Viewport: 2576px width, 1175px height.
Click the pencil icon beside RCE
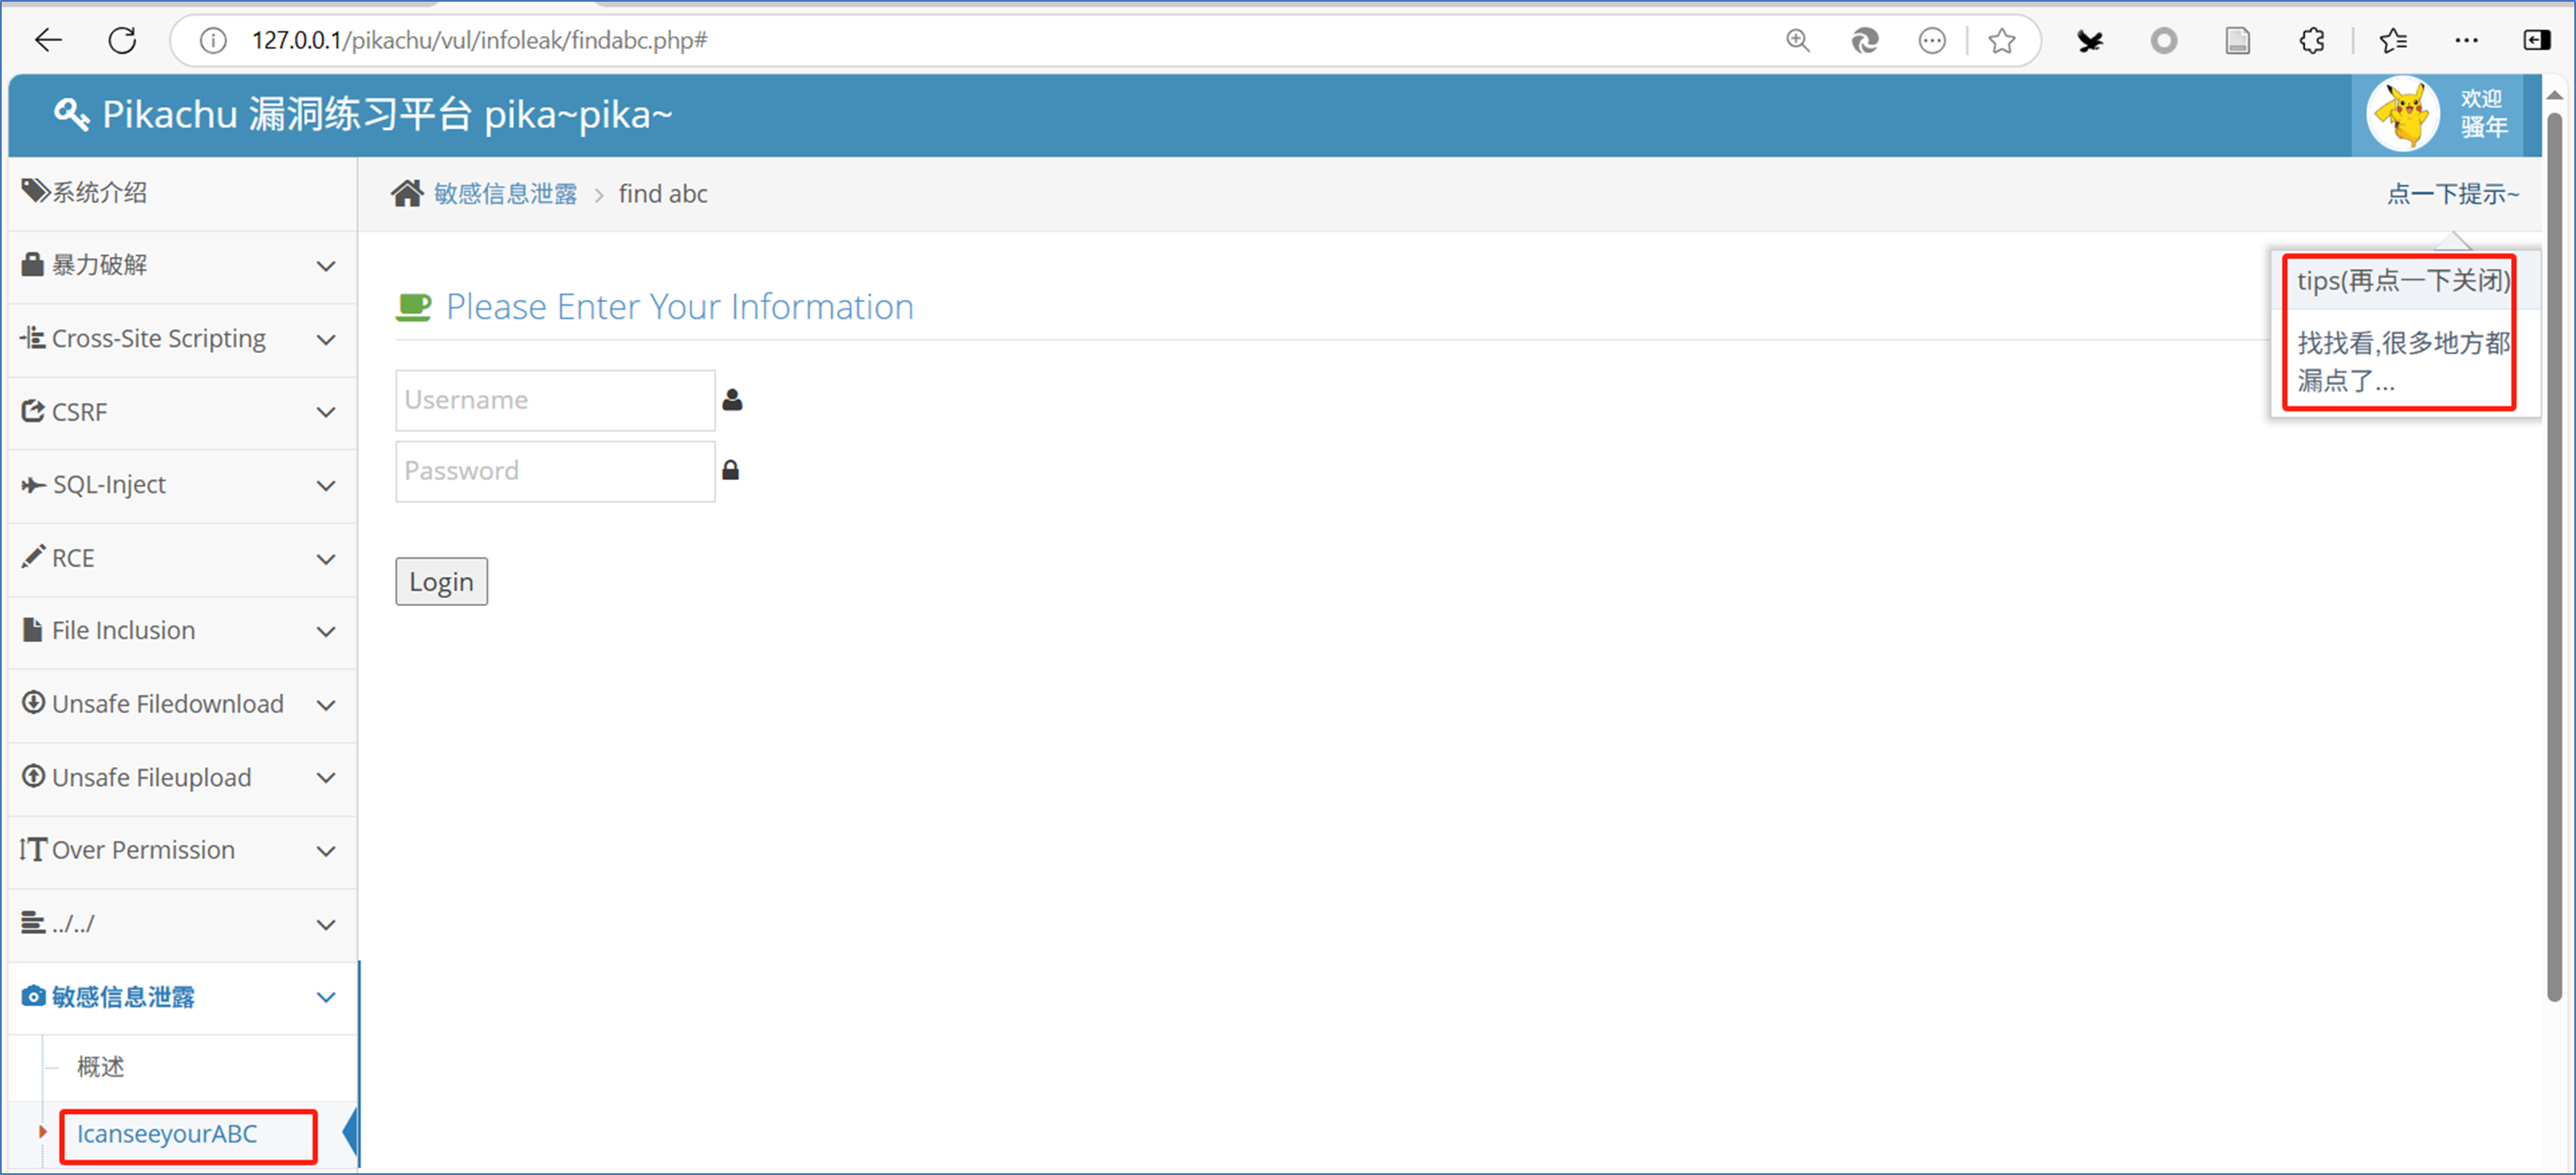(33, 556)
